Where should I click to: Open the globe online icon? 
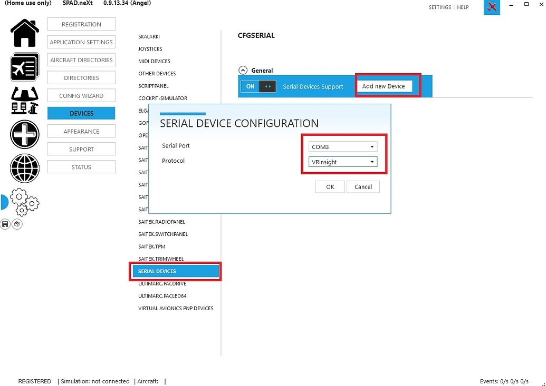point(25,168)
